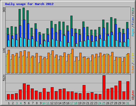Click the Pages legend label
Image resolution: width=136 pixels, height=106 pixels.
click(133, 32)
